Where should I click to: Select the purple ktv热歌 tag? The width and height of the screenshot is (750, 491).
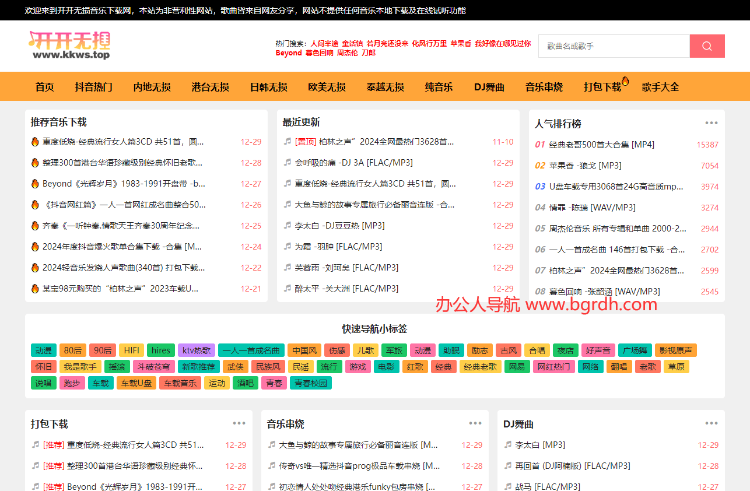click(197, 350)
